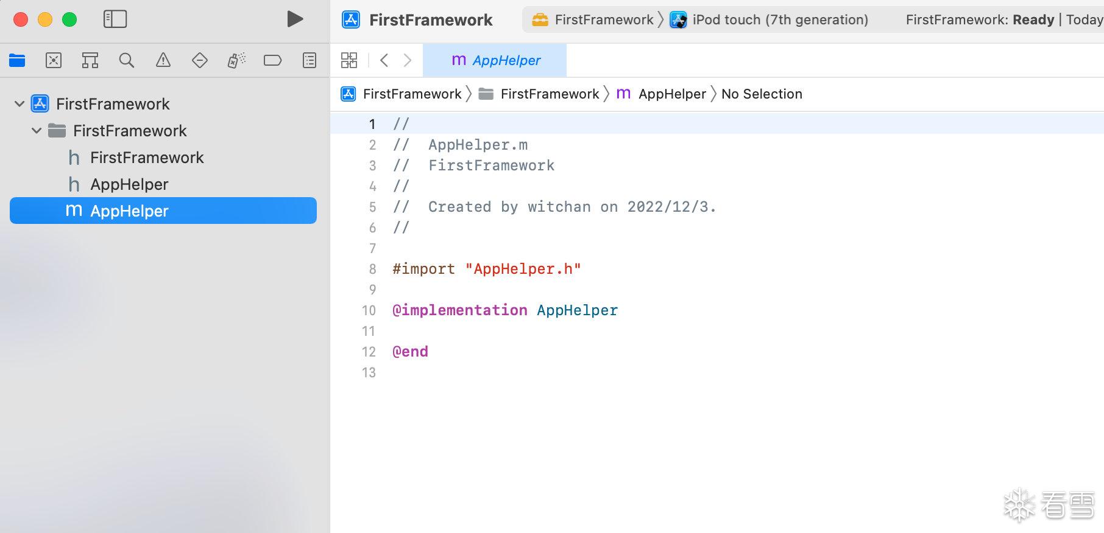Image resolution: width=1104 pixels, height=533 pixels.
Task: Click No Selection in the jump bar
Action: point(762,94)
